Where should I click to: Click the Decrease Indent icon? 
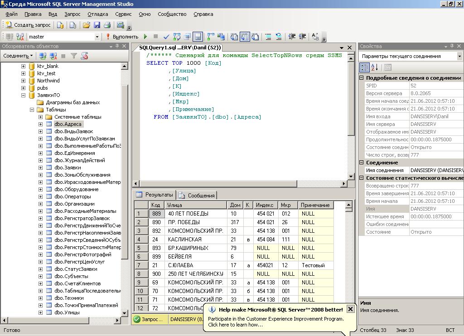(x=292, y=37)
